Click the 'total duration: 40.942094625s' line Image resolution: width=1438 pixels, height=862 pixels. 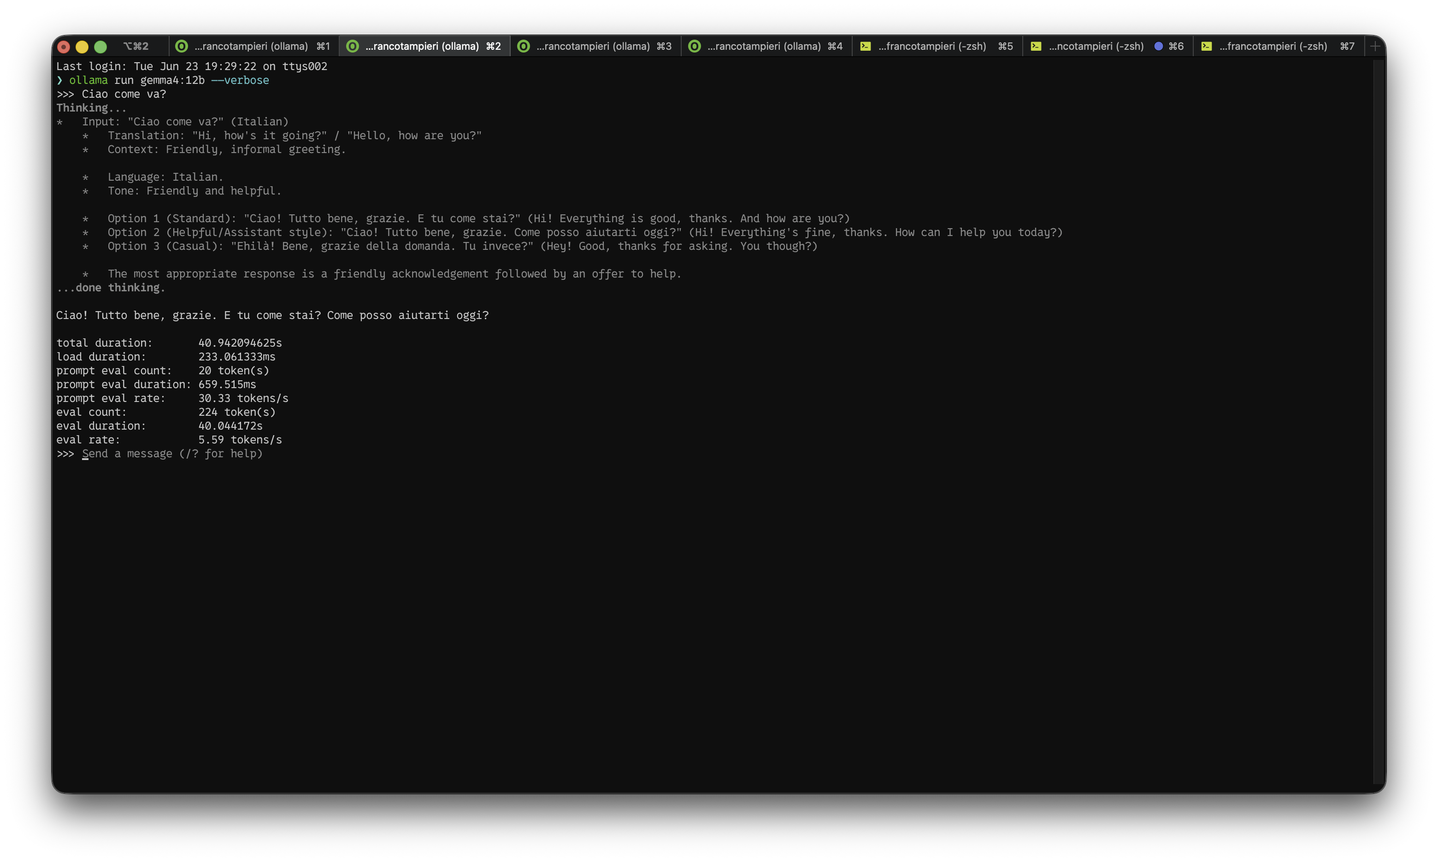[x=169, y=342]
